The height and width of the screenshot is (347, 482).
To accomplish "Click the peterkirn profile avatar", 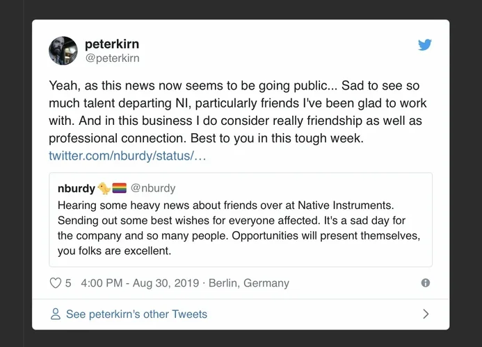I will (63, 51).
